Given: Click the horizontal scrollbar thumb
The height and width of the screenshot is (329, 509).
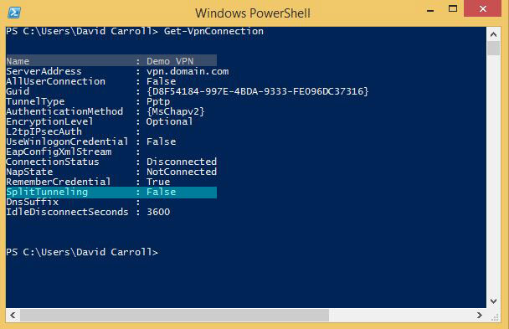Looking at the screenshot, I should [175, 315].
